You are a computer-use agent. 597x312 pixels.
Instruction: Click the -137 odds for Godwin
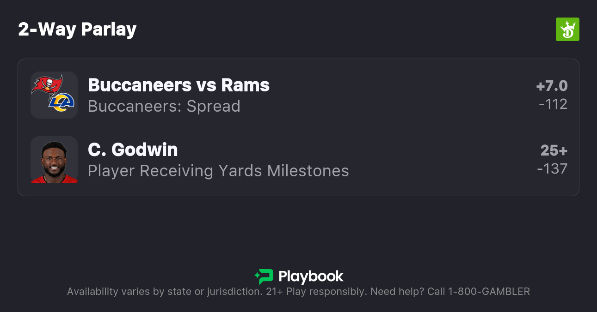point(552,169)
